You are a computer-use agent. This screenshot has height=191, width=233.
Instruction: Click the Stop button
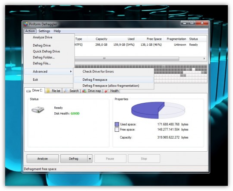point(144,159)
